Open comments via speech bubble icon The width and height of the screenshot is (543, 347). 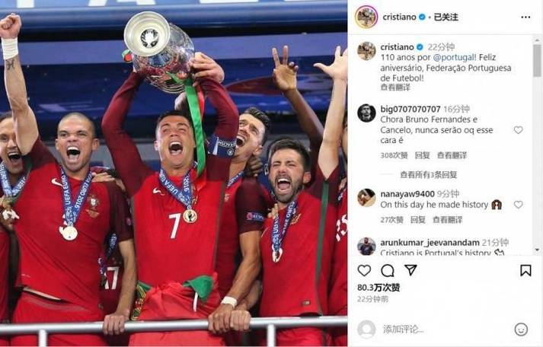click(388, 270)
